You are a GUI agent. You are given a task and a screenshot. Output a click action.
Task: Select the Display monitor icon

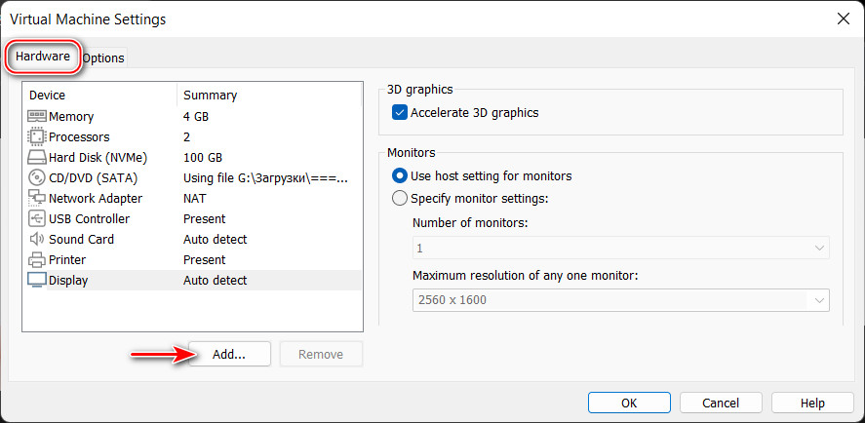tap(37, 280)
